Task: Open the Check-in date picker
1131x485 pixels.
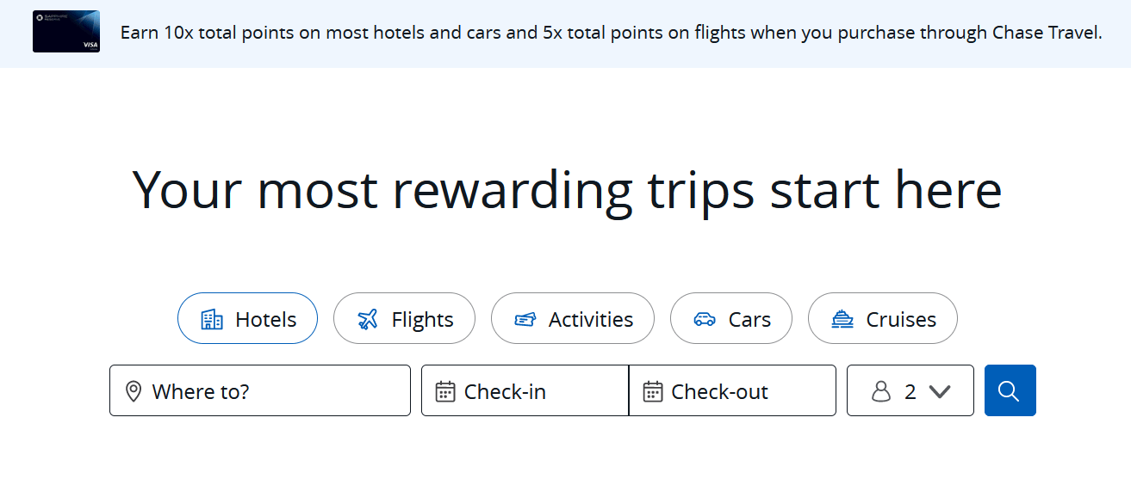Action: (x=525, y=391)
